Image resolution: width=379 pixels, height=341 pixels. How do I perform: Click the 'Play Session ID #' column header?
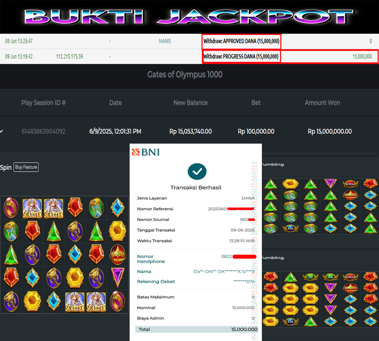[x=44, y=103]
